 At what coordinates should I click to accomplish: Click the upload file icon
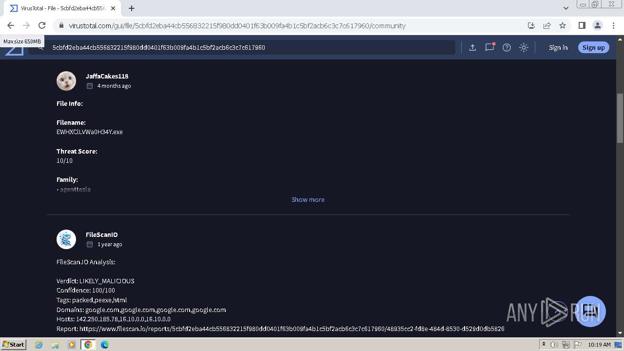472,47
